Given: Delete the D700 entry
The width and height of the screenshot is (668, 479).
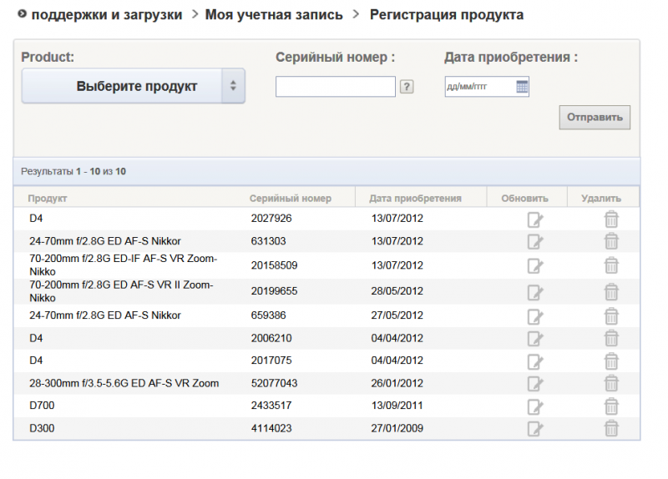Looking at the screenshot, I should [x=611, y=406].
